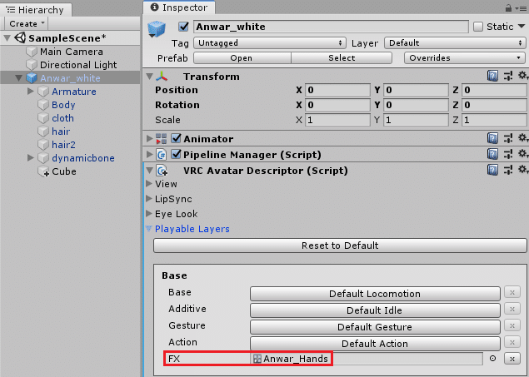Open the Inspector panel options menu
The height and width of the screenshot is (377, 529).
(522, 9)
